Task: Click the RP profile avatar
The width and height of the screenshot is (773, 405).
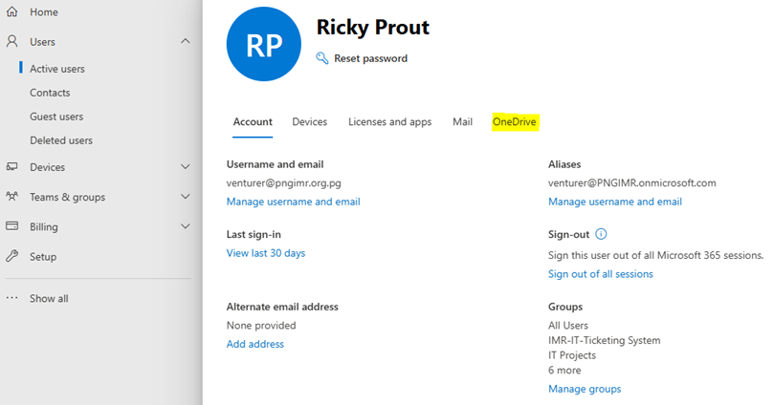Action: (263, 44)
